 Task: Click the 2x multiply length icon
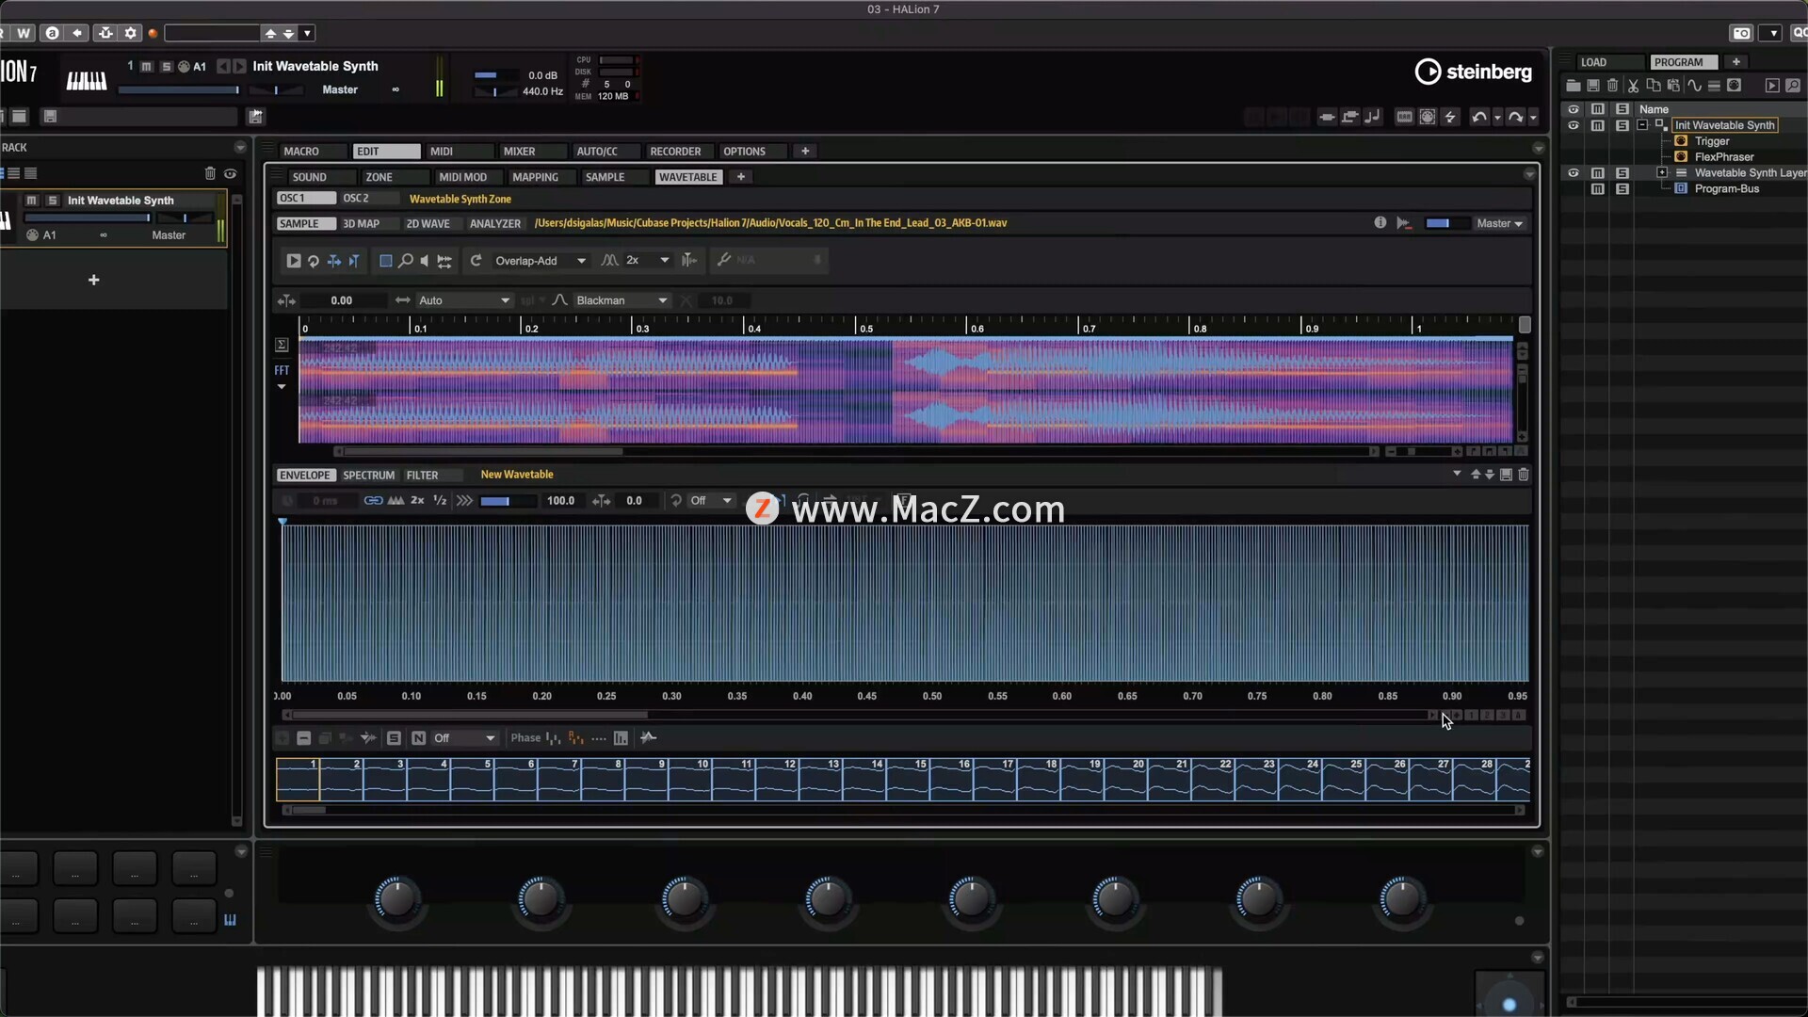coord(417,501)
